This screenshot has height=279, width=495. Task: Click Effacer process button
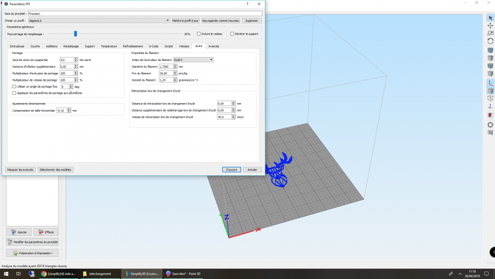click(x=46, y=232)
